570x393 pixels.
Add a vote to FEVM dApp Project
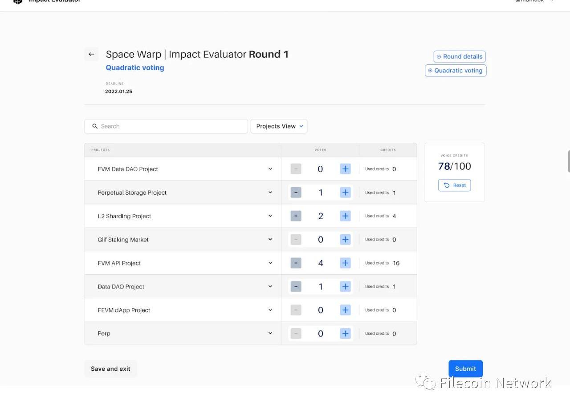pyautogui.click(x=345, y=310)
